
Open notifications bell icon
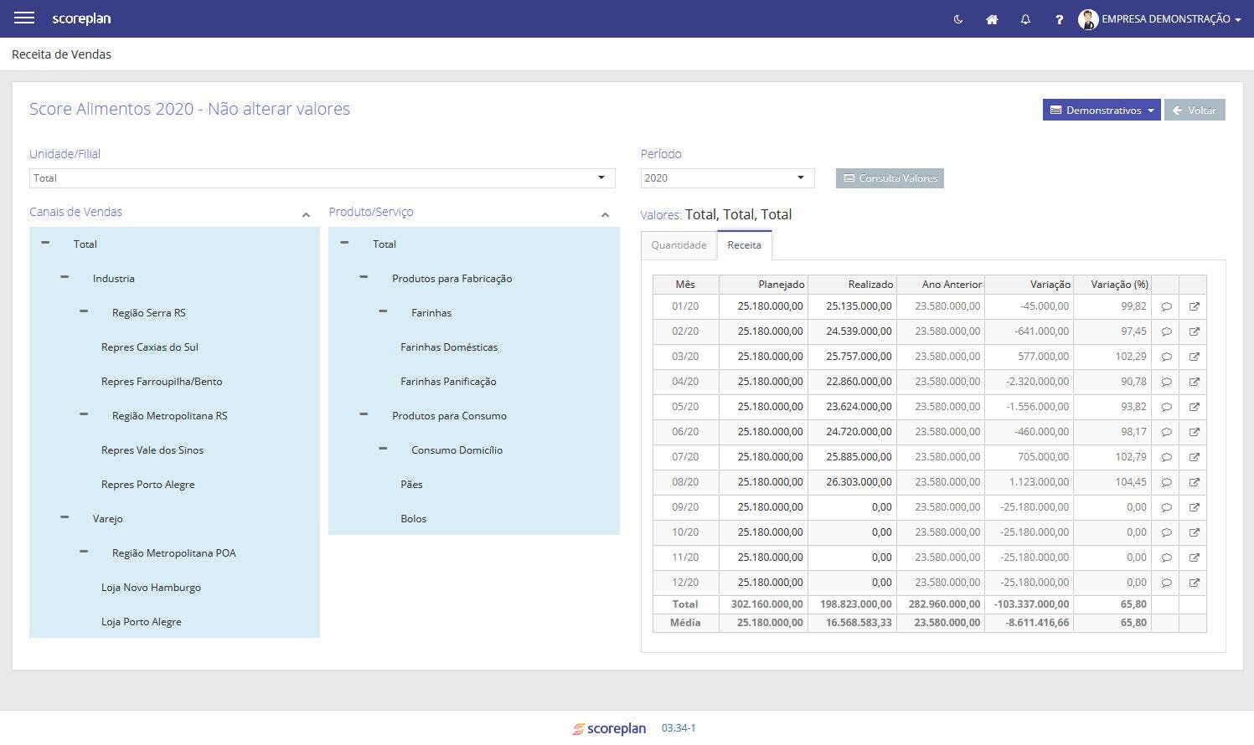pos(1025,19)
